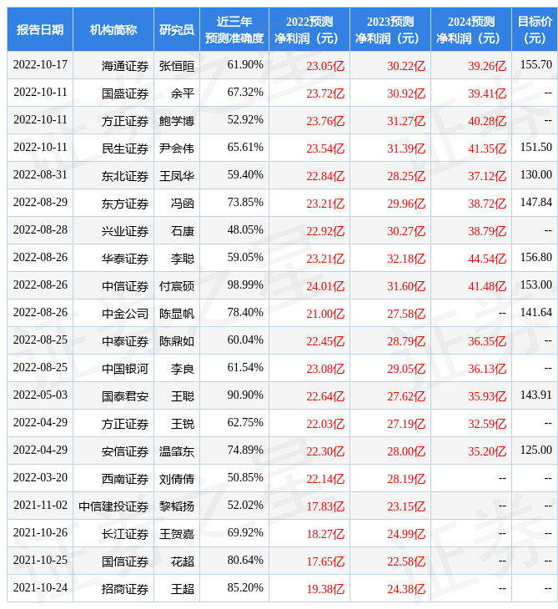Viewport: 558px width, 609px height.
Task: Click 2024 profit forecast 41.35亿
Action: [x=487, y=148]
